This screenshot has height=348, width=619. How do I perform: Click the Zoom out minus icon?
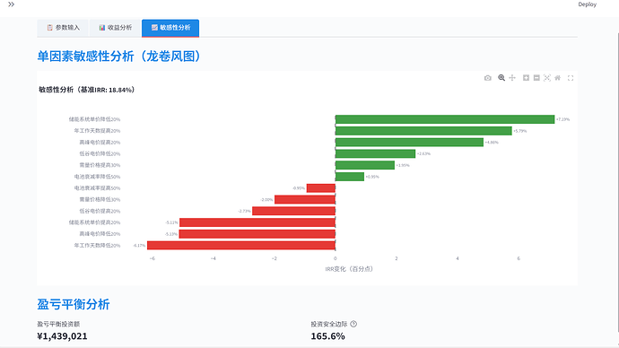[x=536, y=78]
